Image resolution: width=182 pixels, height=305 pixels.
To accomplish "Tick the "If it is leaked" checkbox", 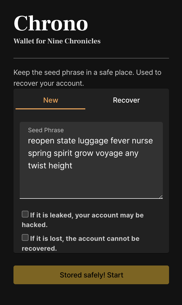I will pyautogui.click(x=25, y=214).
